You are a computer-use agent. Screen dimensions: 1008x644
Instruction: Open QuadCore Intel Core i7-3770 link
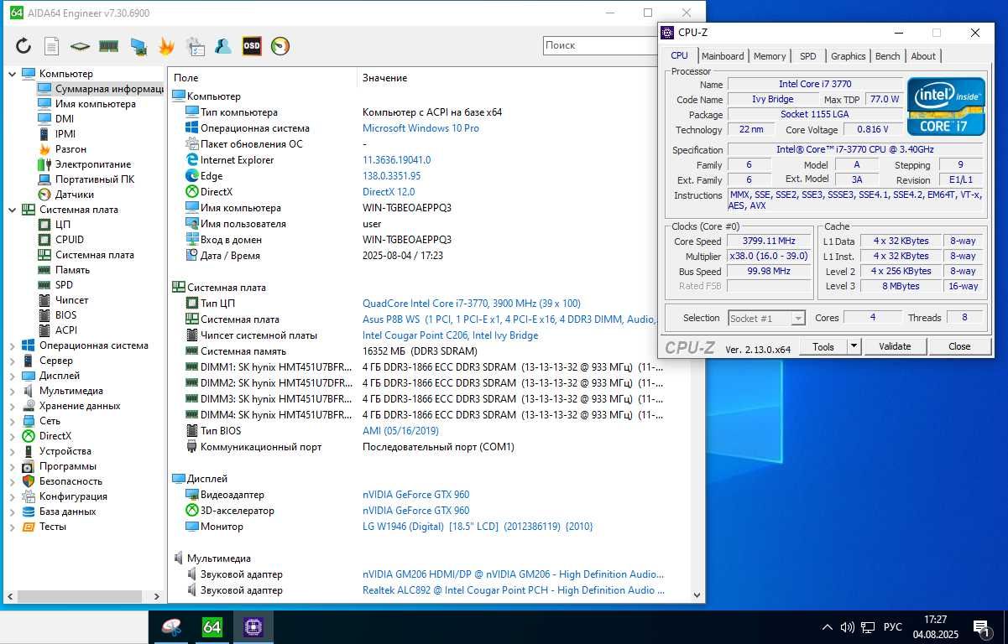(471, 304)
